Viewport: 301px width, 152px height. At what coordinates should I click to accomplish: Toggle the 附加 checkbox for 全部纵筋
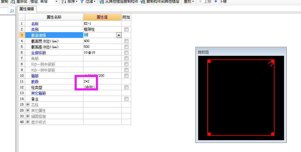coord(126,52)
